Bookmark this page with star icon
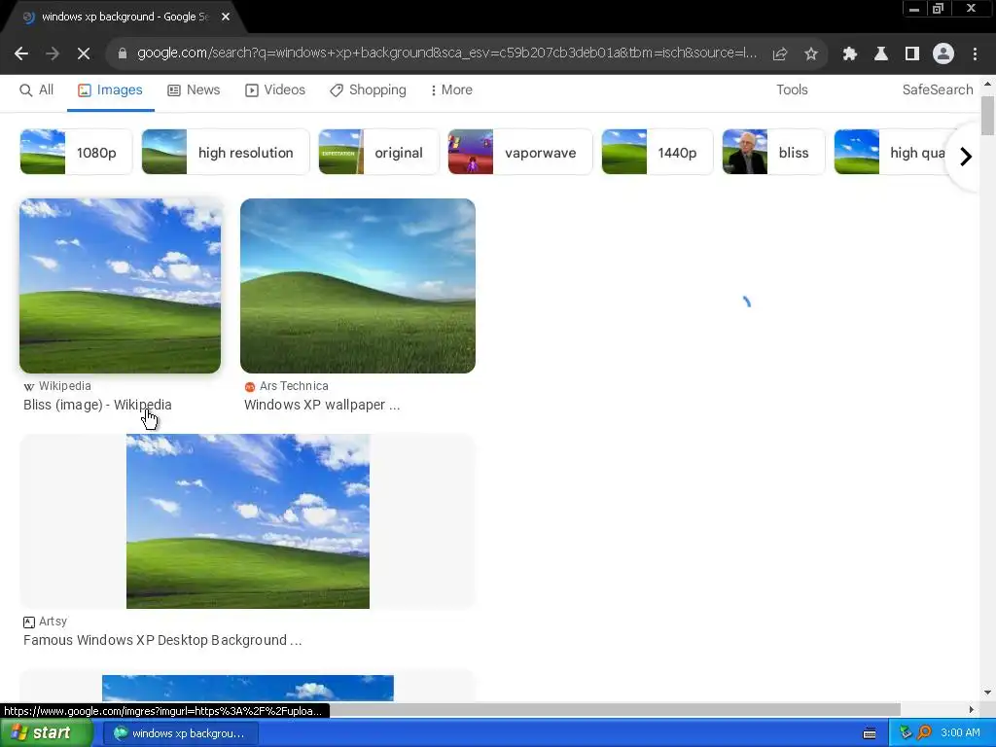996x747 pixels. click(x=811, y=54)
